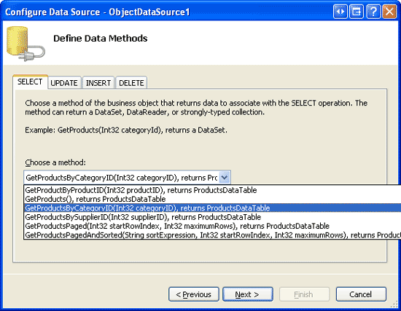
Task: Select GetProductByProductID method from list
Action: tap(212, 190)
